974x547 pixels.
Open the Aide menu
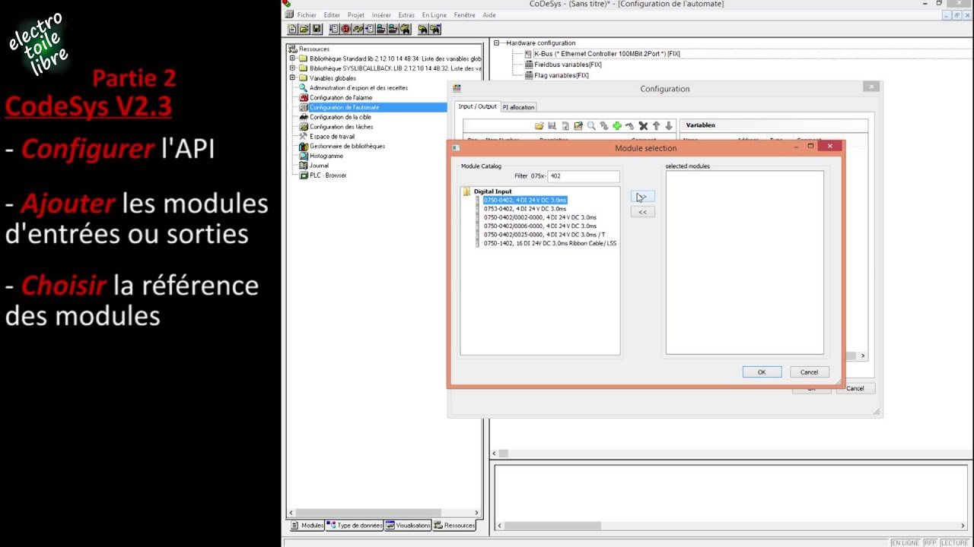[x=489, y=15]
